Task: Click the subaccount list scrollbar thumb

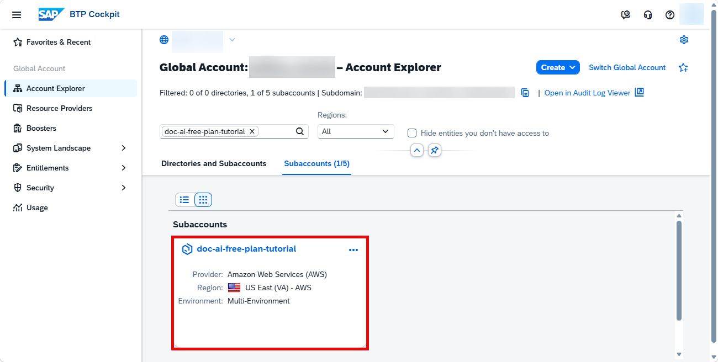Action: [679, 270]
